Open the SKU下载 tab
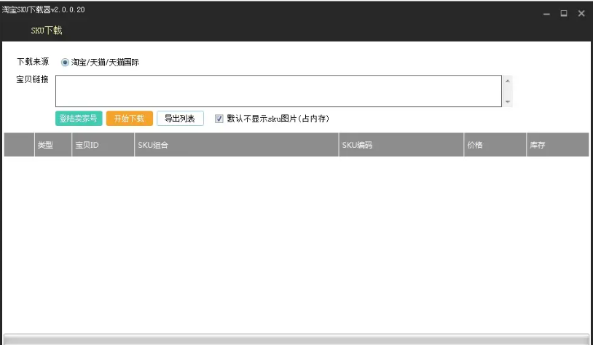593x345 pixels. pos(47,31)
